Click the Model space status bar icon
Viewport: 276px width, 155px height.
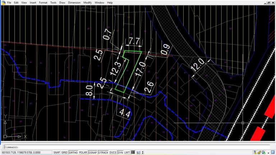(133, 152)
